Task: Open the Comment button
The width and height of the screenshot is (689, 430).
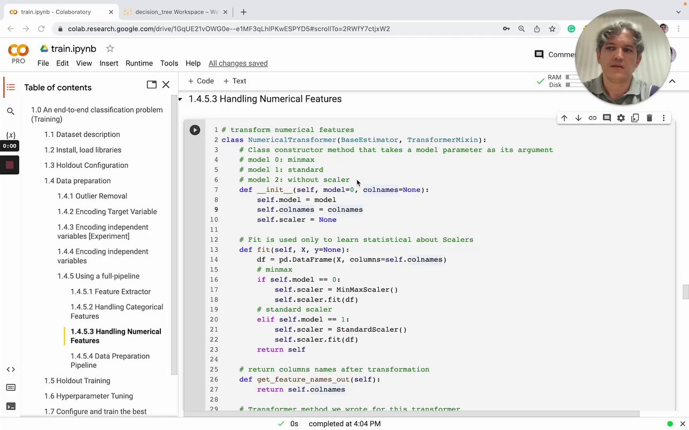Action: (x=556, y=54)
